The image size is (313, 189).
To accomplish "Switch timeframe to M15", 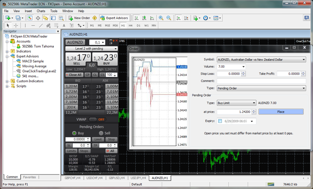I will click(107, 25).
